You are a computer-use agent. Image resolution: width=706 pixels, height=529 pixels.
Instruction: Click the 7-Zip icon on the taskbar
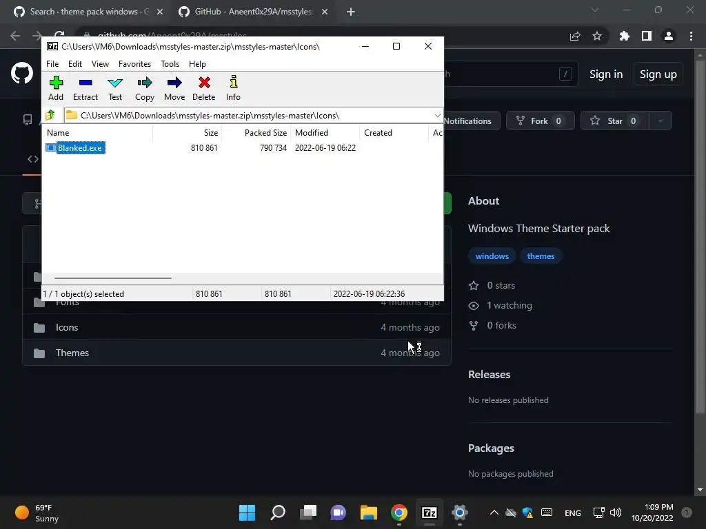coord(430,512)
